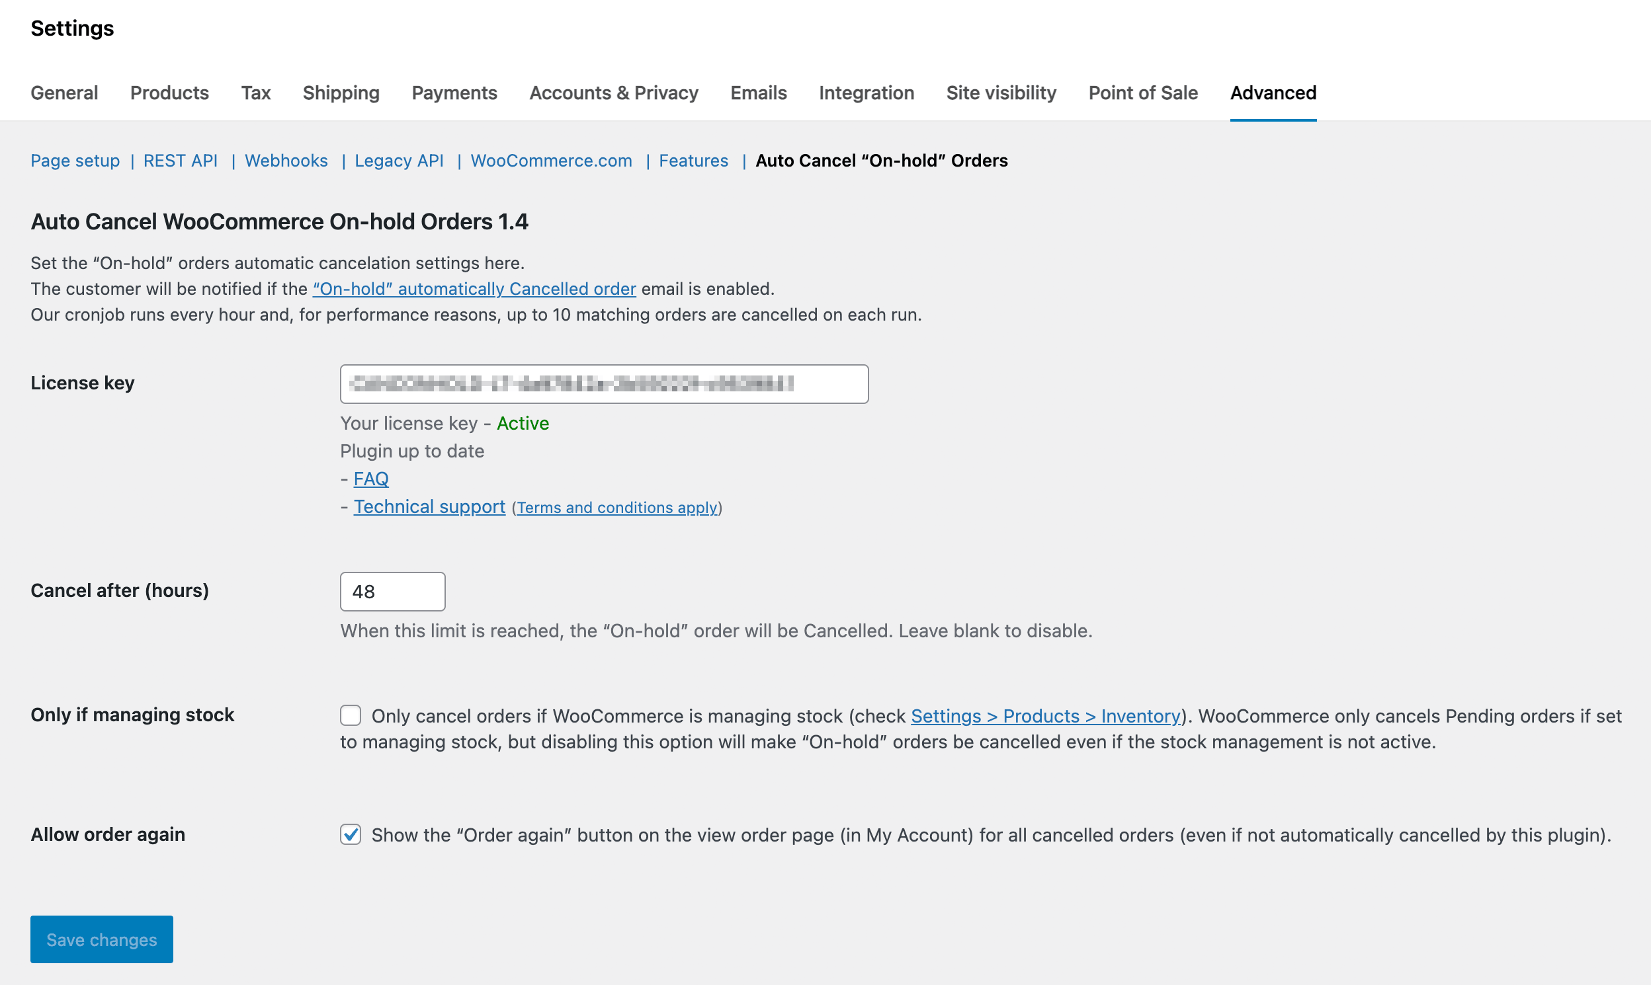1651x985 pixels.
Task: Open the Point of Sale tab
Action: click(x=1143, y=93)
